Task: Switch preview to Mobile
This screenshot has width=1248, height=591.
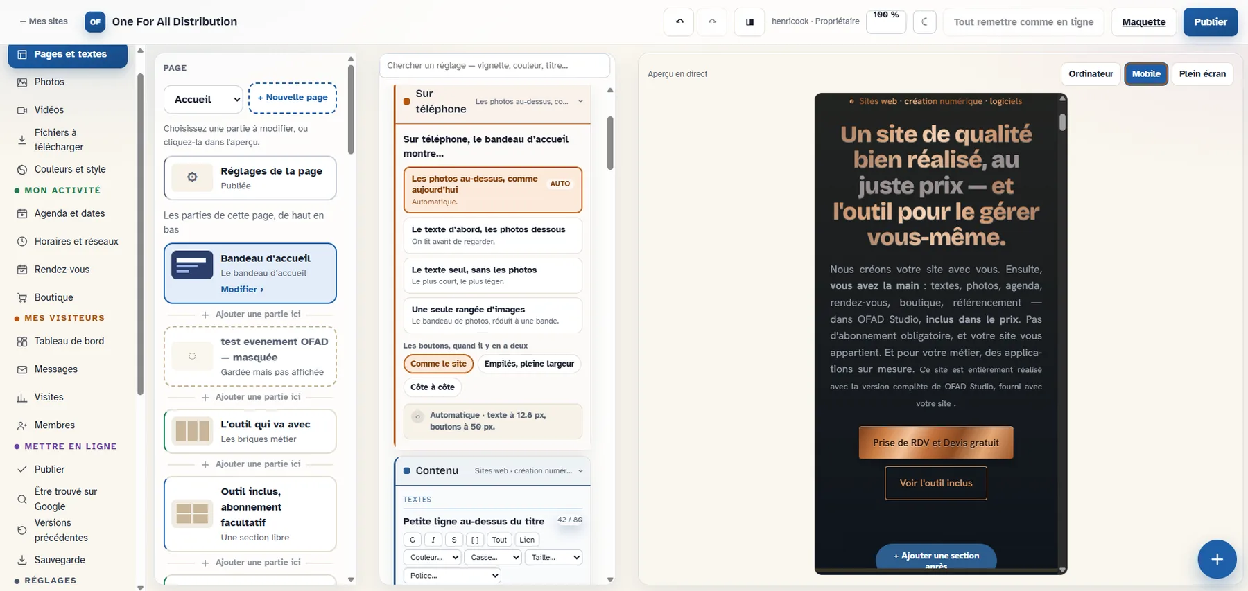Action: click(x=1146, y=73)
